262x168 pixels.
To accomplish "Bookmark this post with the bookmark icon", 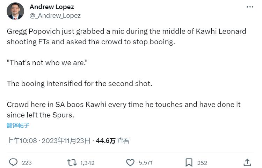I will (x=189, y=162).
